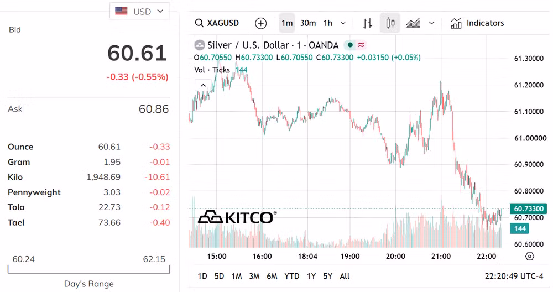The width and height of the screenshot is (553, 292).
Task: Click the 22:20:49 UTC-4 timezone button
Action: [x=514, y=276]
